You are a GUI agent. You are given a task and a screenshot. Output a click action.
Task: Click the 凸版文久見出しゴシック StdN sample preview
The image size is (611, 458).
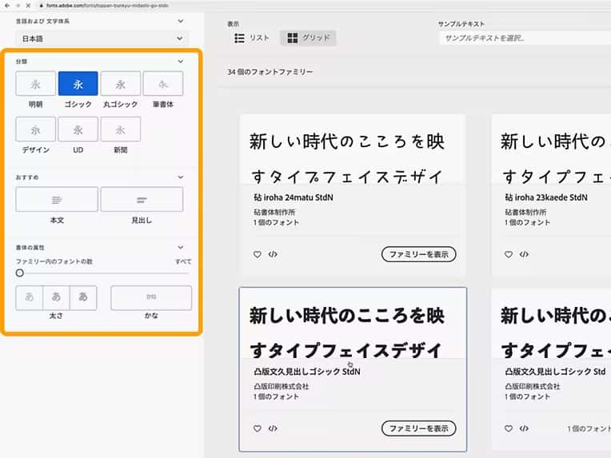(x=347, y=333)
